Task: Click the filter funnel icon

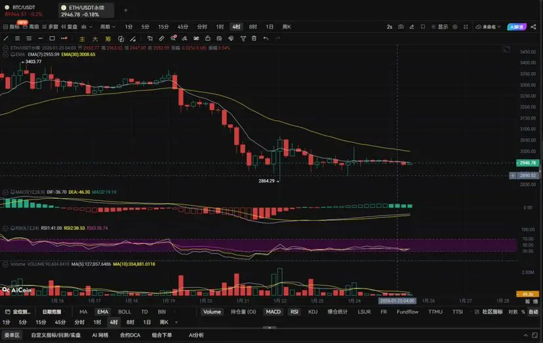Action: [x=243, y=39]
